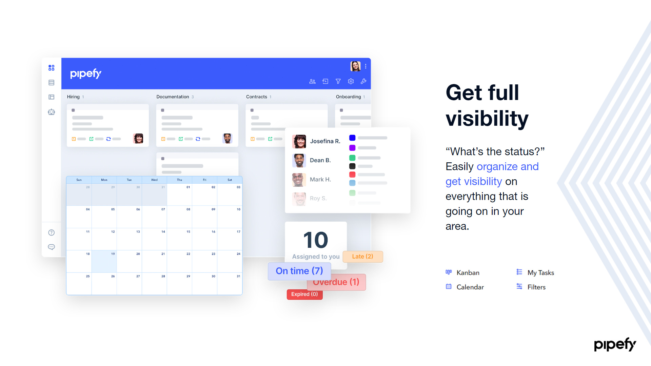Open the settings gear icon
This screenshot has width=651, height=366.
(x=352, y=81)
